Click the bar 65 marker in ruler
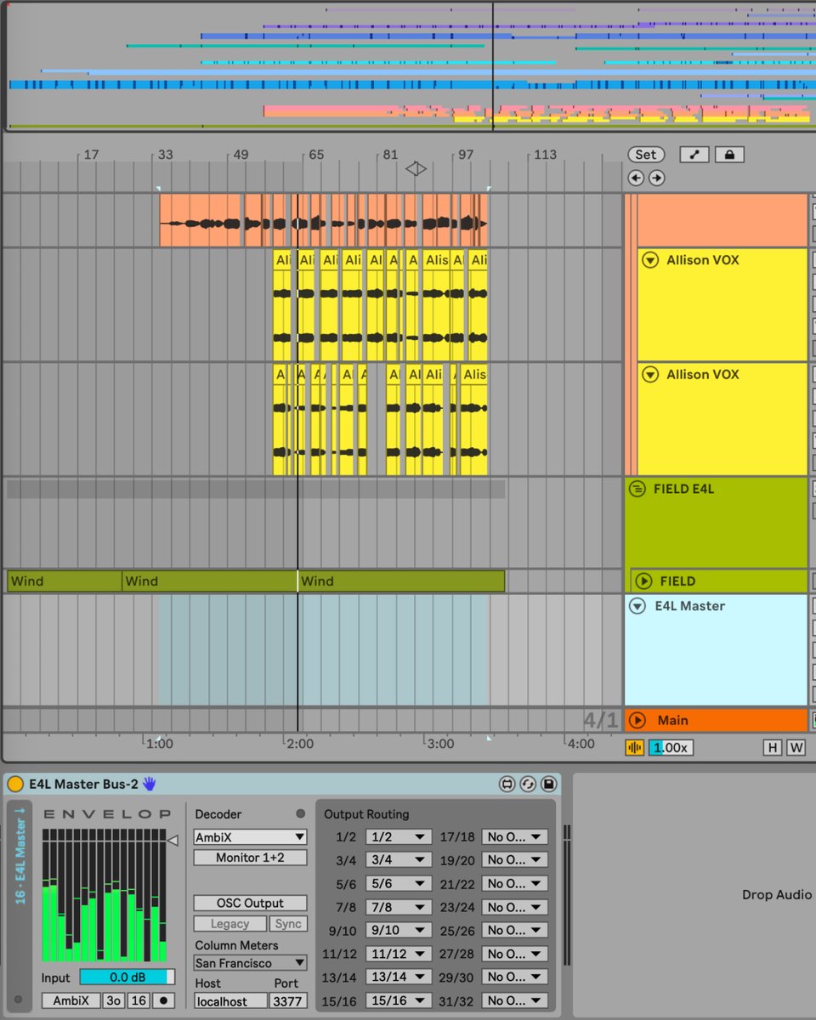 point(315,155)
